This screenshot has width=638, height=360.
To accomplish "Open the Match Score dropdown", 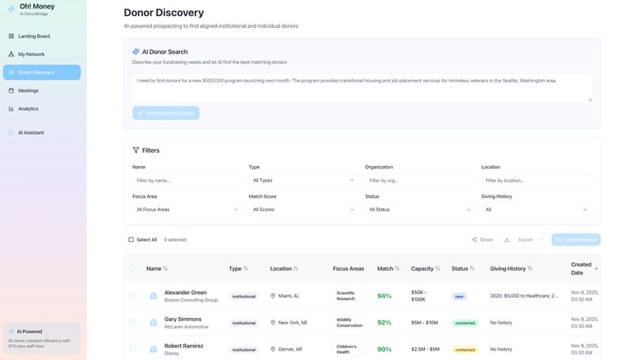I will coord(303,210).
